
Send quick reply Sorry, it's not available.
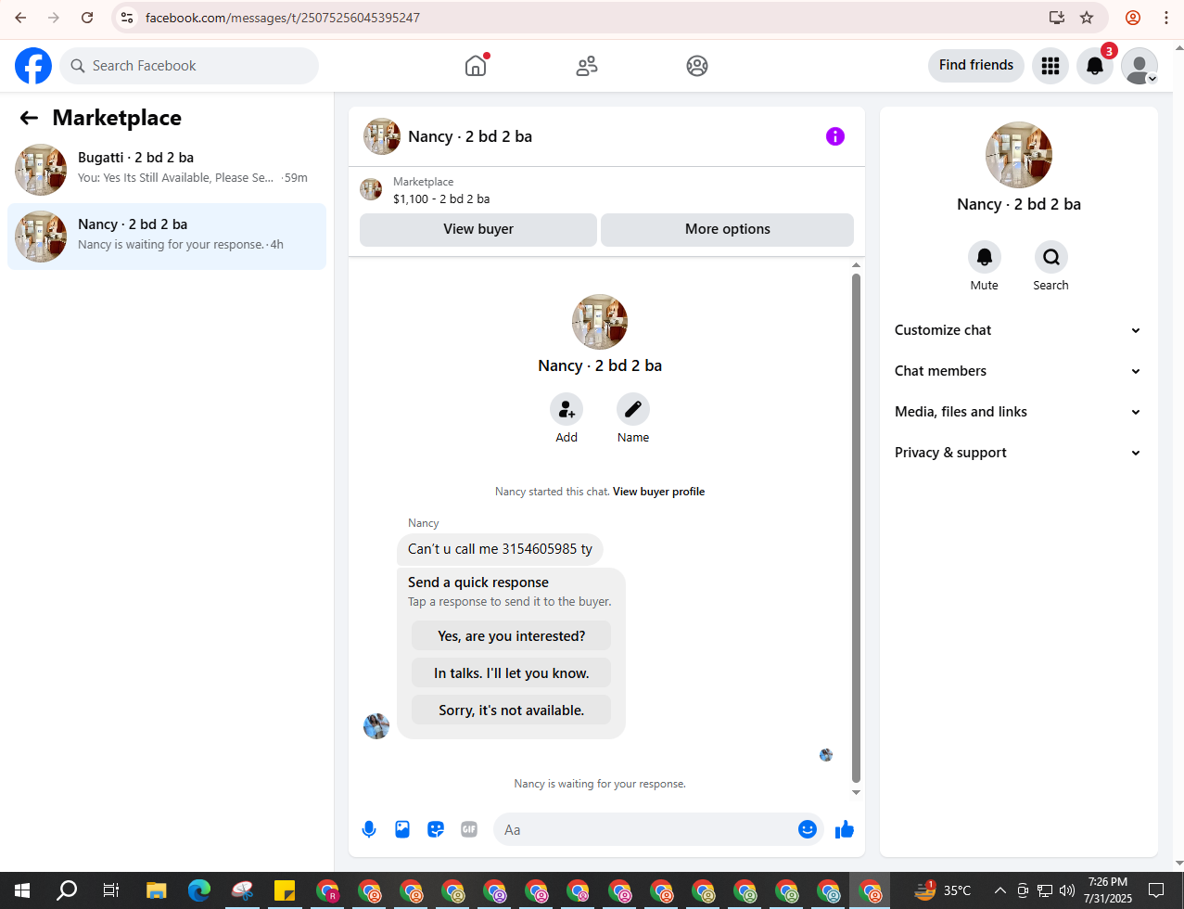(x=512, y=711)
